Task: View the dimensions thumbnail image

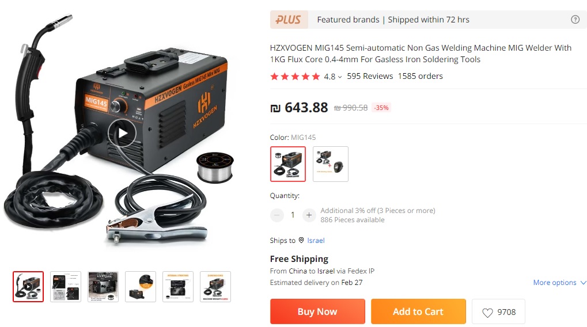Action: click(215, 287)
